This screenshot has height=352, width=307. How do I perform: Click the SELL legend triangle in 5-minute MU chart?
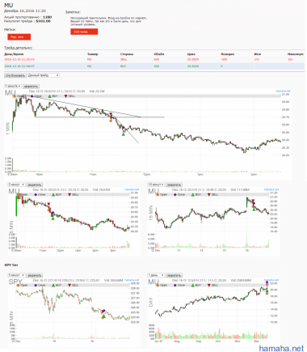tap(69, 194)
